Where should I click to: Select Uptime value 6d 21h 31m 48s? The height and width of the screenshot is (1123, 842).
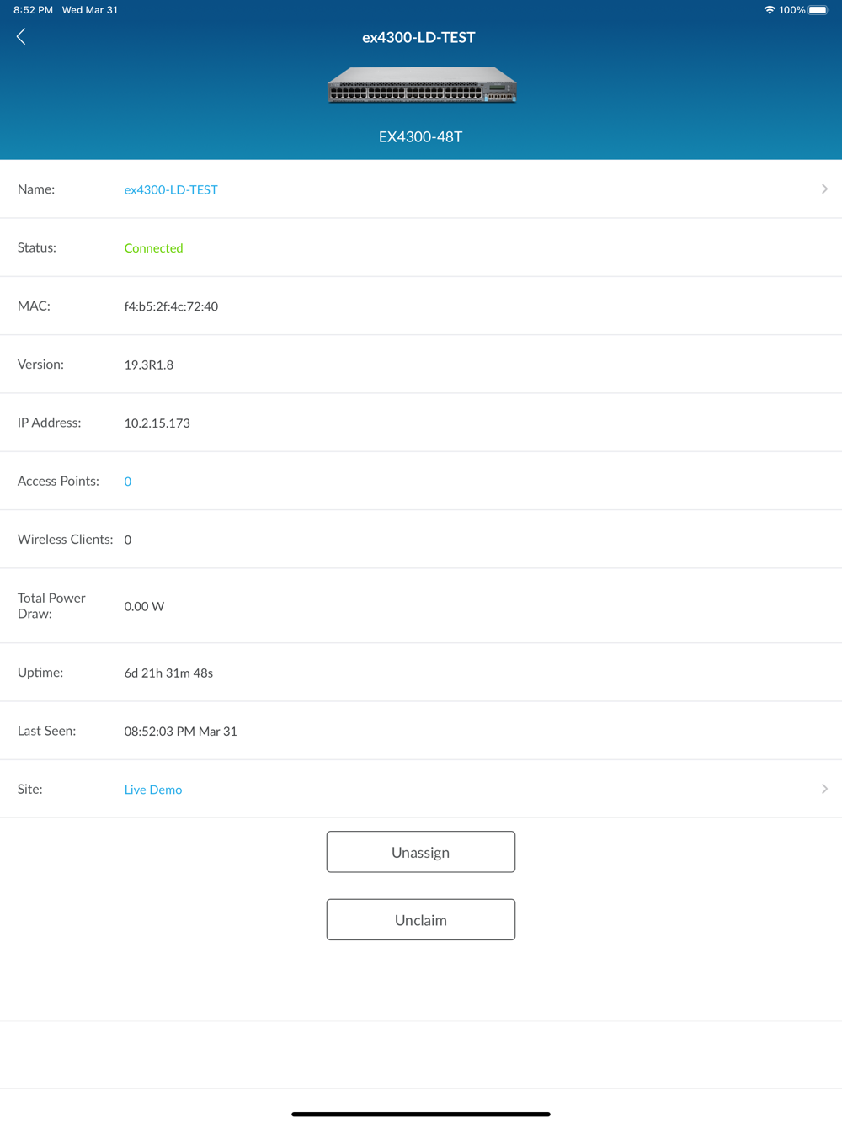click(168, 673)
